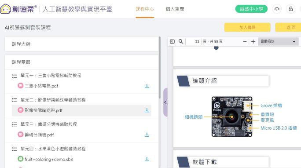Switch to 個人空間 tab
The height and width of the screenshot is (168, 301).
[x=175, y=9]
